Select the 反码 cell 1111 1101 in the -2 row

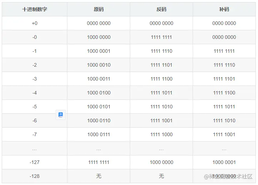(x=161, y=65)
